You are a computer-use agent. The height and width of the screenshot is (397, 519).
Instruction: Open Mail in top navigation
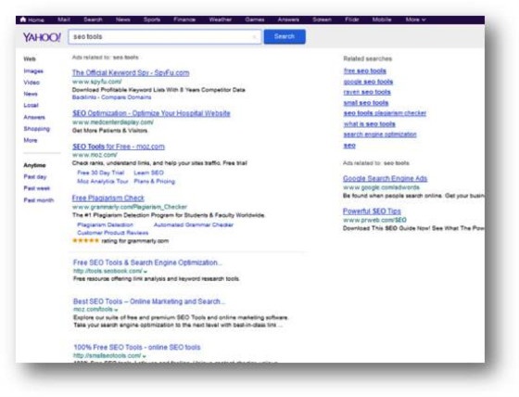pyautogui.click(x=64, y=19)
